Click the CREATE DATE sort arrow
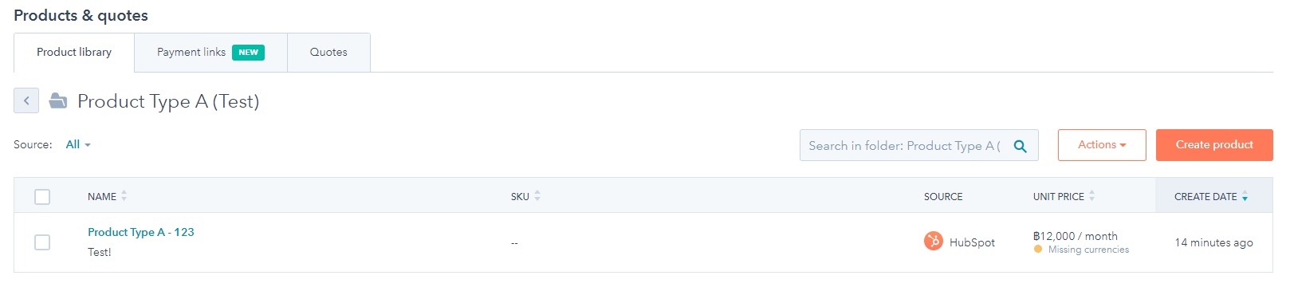 1245,196
